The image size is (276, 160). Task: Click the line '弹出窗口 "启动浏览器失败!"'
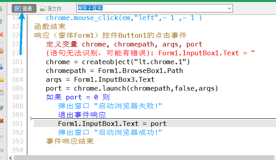coord(110,106)
